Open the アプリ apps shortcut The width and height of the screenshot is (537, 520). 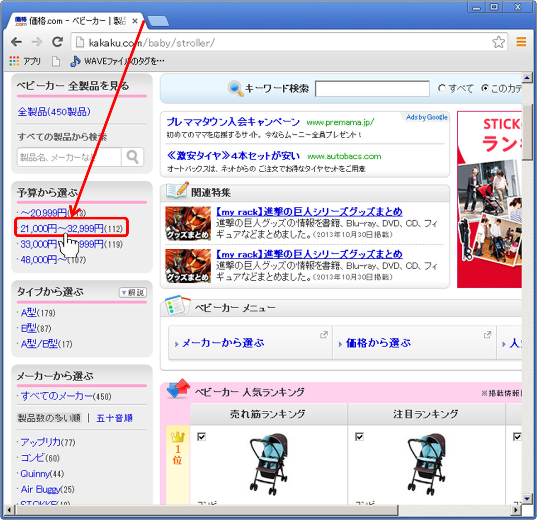25,61
